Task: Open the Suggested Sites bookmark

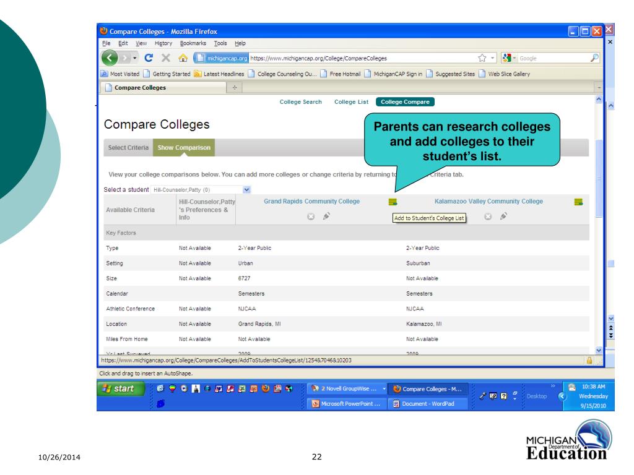Action: (451, 74)
